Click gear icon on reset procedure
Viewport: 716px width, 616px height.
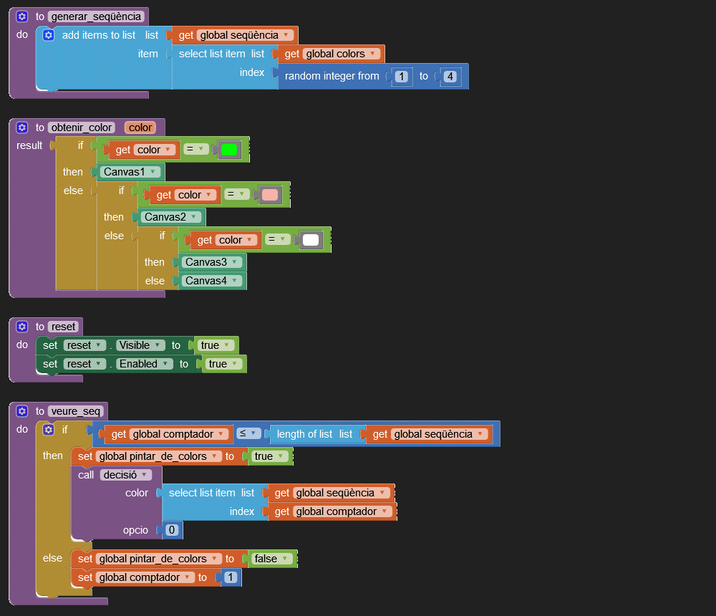pos(21,327)
